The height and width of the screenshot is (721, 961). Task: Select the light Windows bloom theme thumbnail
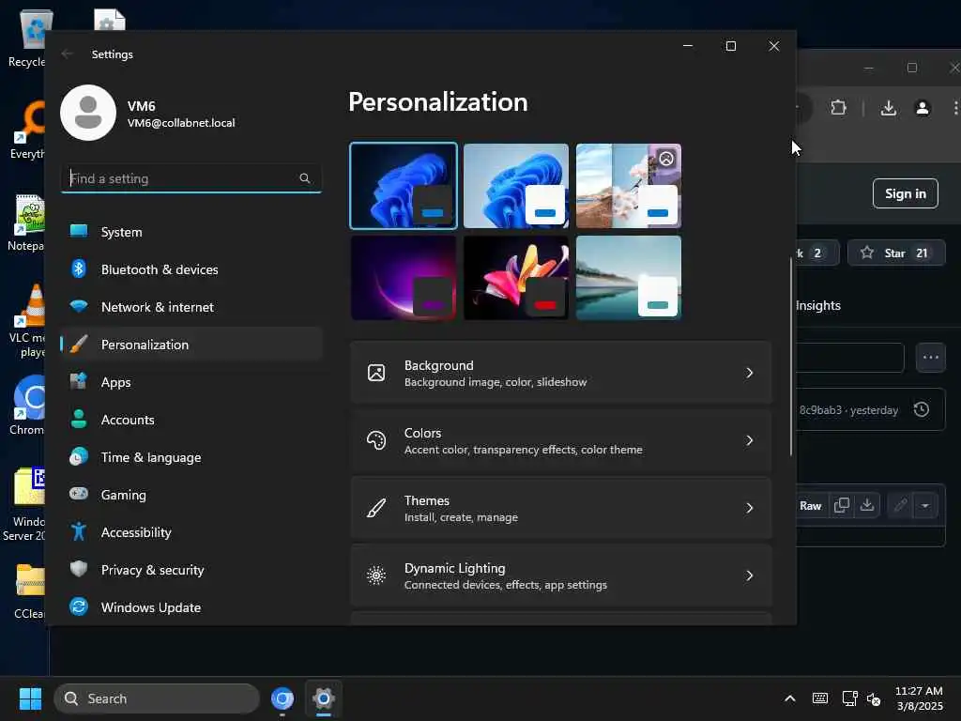pos(516,186)
